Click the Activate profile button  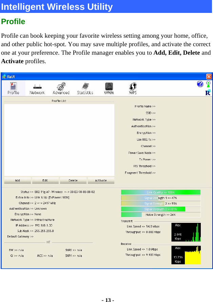point(101,180)
